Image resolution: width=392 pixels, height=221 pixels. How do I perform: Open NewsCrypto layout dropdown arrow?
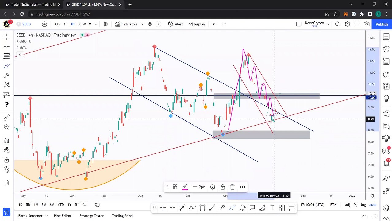click(x=328, y=24)
